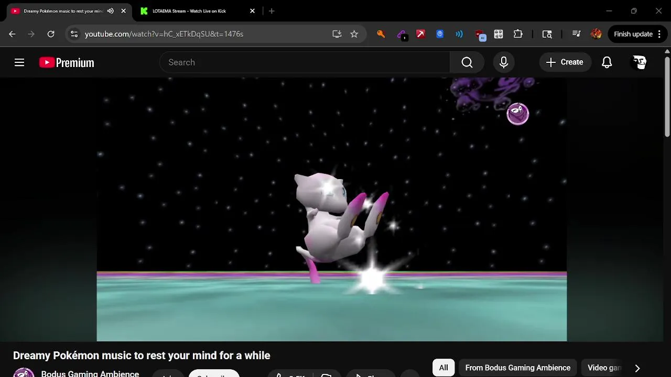Open the Extensions puzzle piece menu
Image resolution: width=671 pixels, height=377 pixels.
(518, 34)
